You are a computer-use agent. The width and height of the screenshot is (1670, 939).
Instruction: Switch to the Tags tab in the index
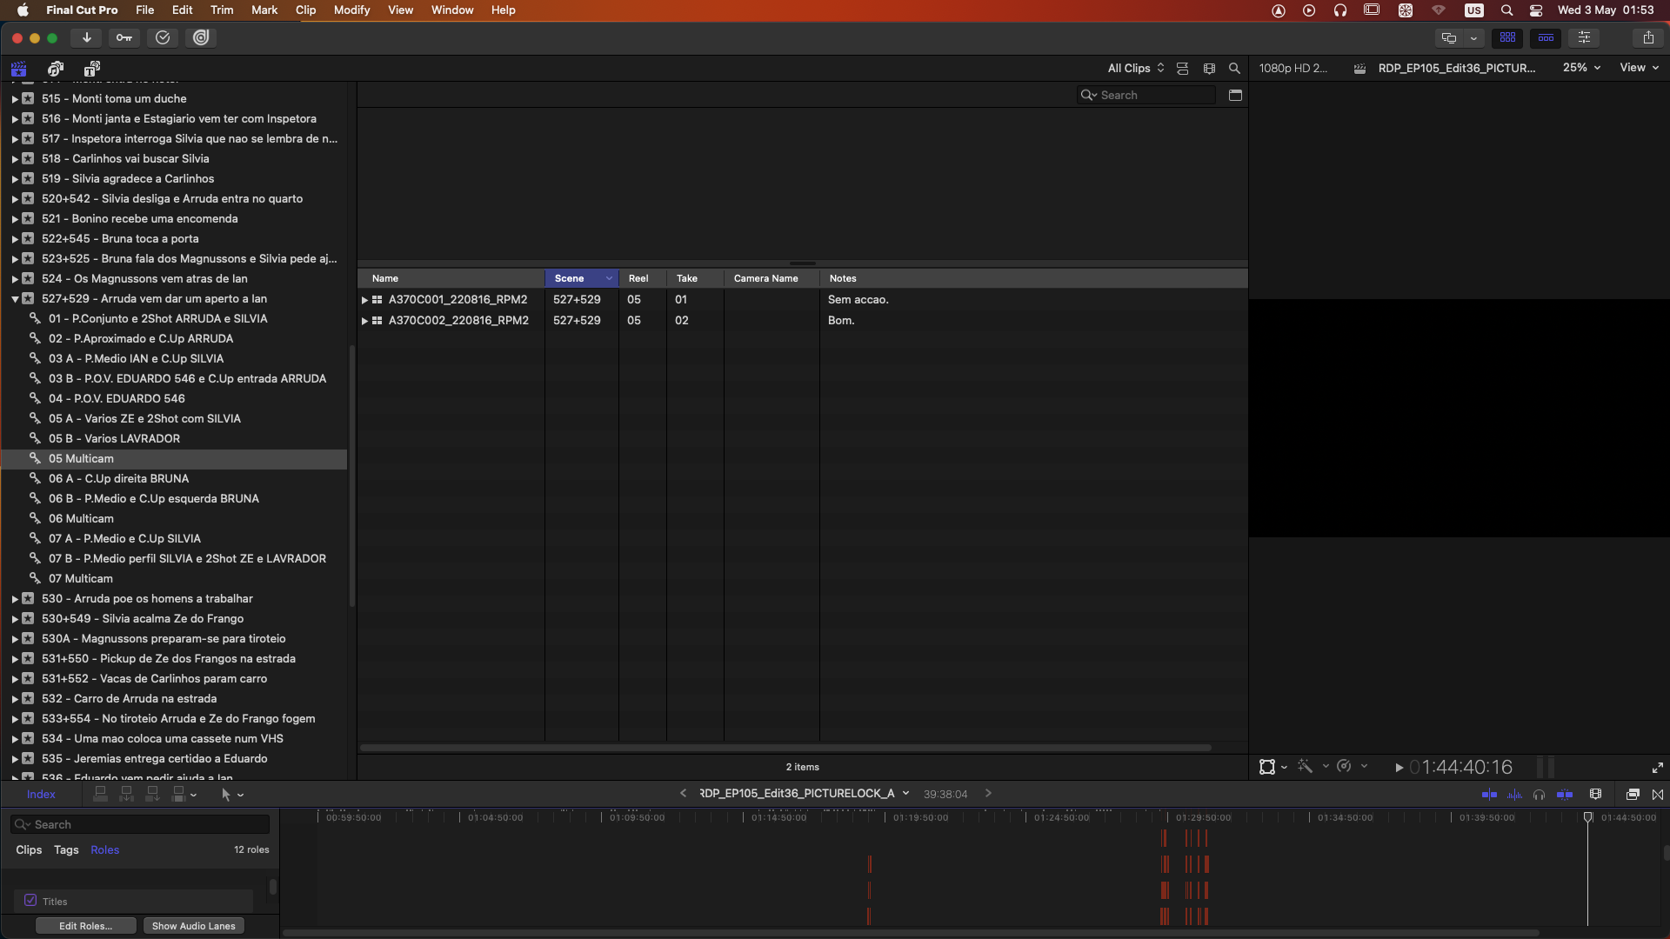click(66, 849)
